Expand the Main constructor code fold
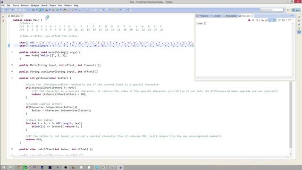This screenshot has height=170, width=302. point(12,65)
